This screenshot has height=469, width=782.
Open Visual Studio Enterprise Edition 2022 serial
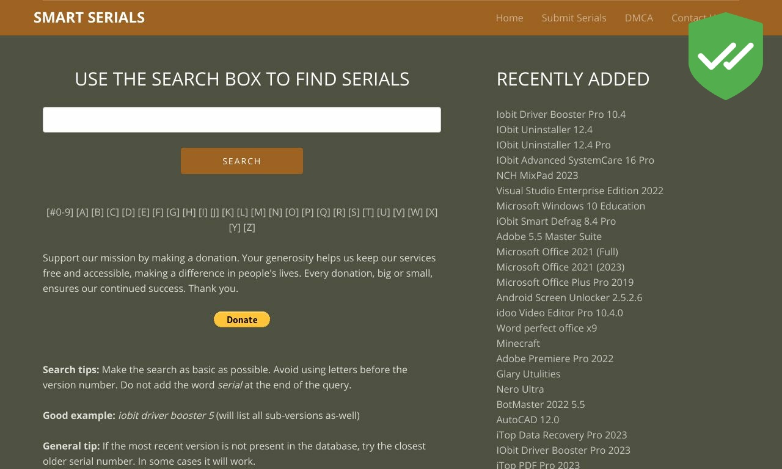(x=580, y=191)
